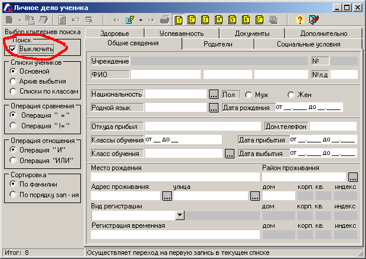Viewport: 366px width, 259px height.
Task: Open help with the red question mark icon
Action: tap(300, 20)
